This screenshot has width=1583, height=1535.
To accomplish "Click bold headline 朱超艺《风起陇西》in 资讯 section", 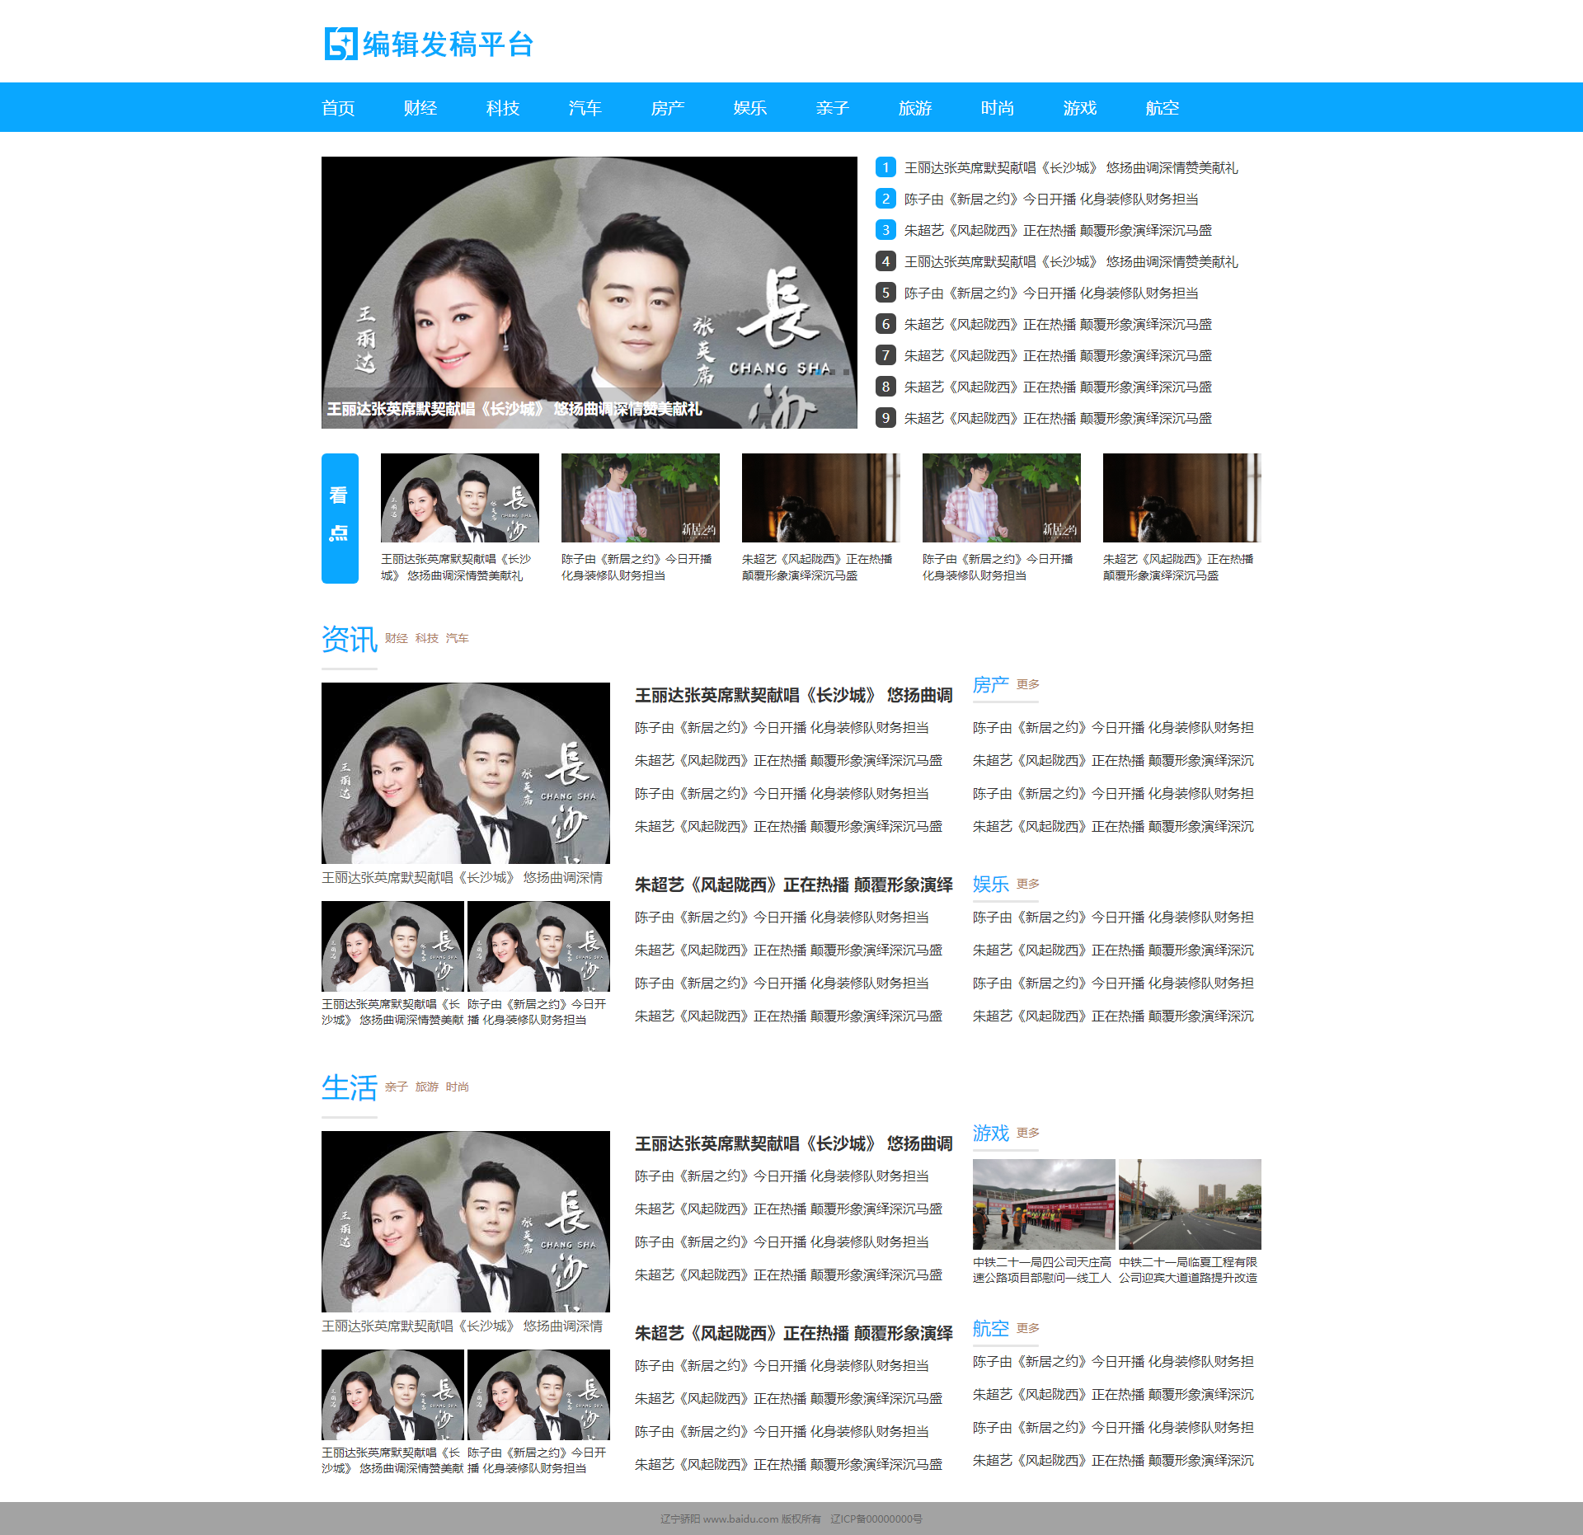I will (x=793, y=885).
